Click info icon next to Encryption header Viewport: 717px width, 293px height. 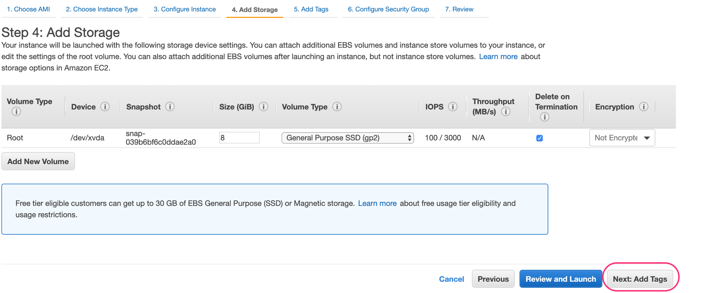pos(643,107)
